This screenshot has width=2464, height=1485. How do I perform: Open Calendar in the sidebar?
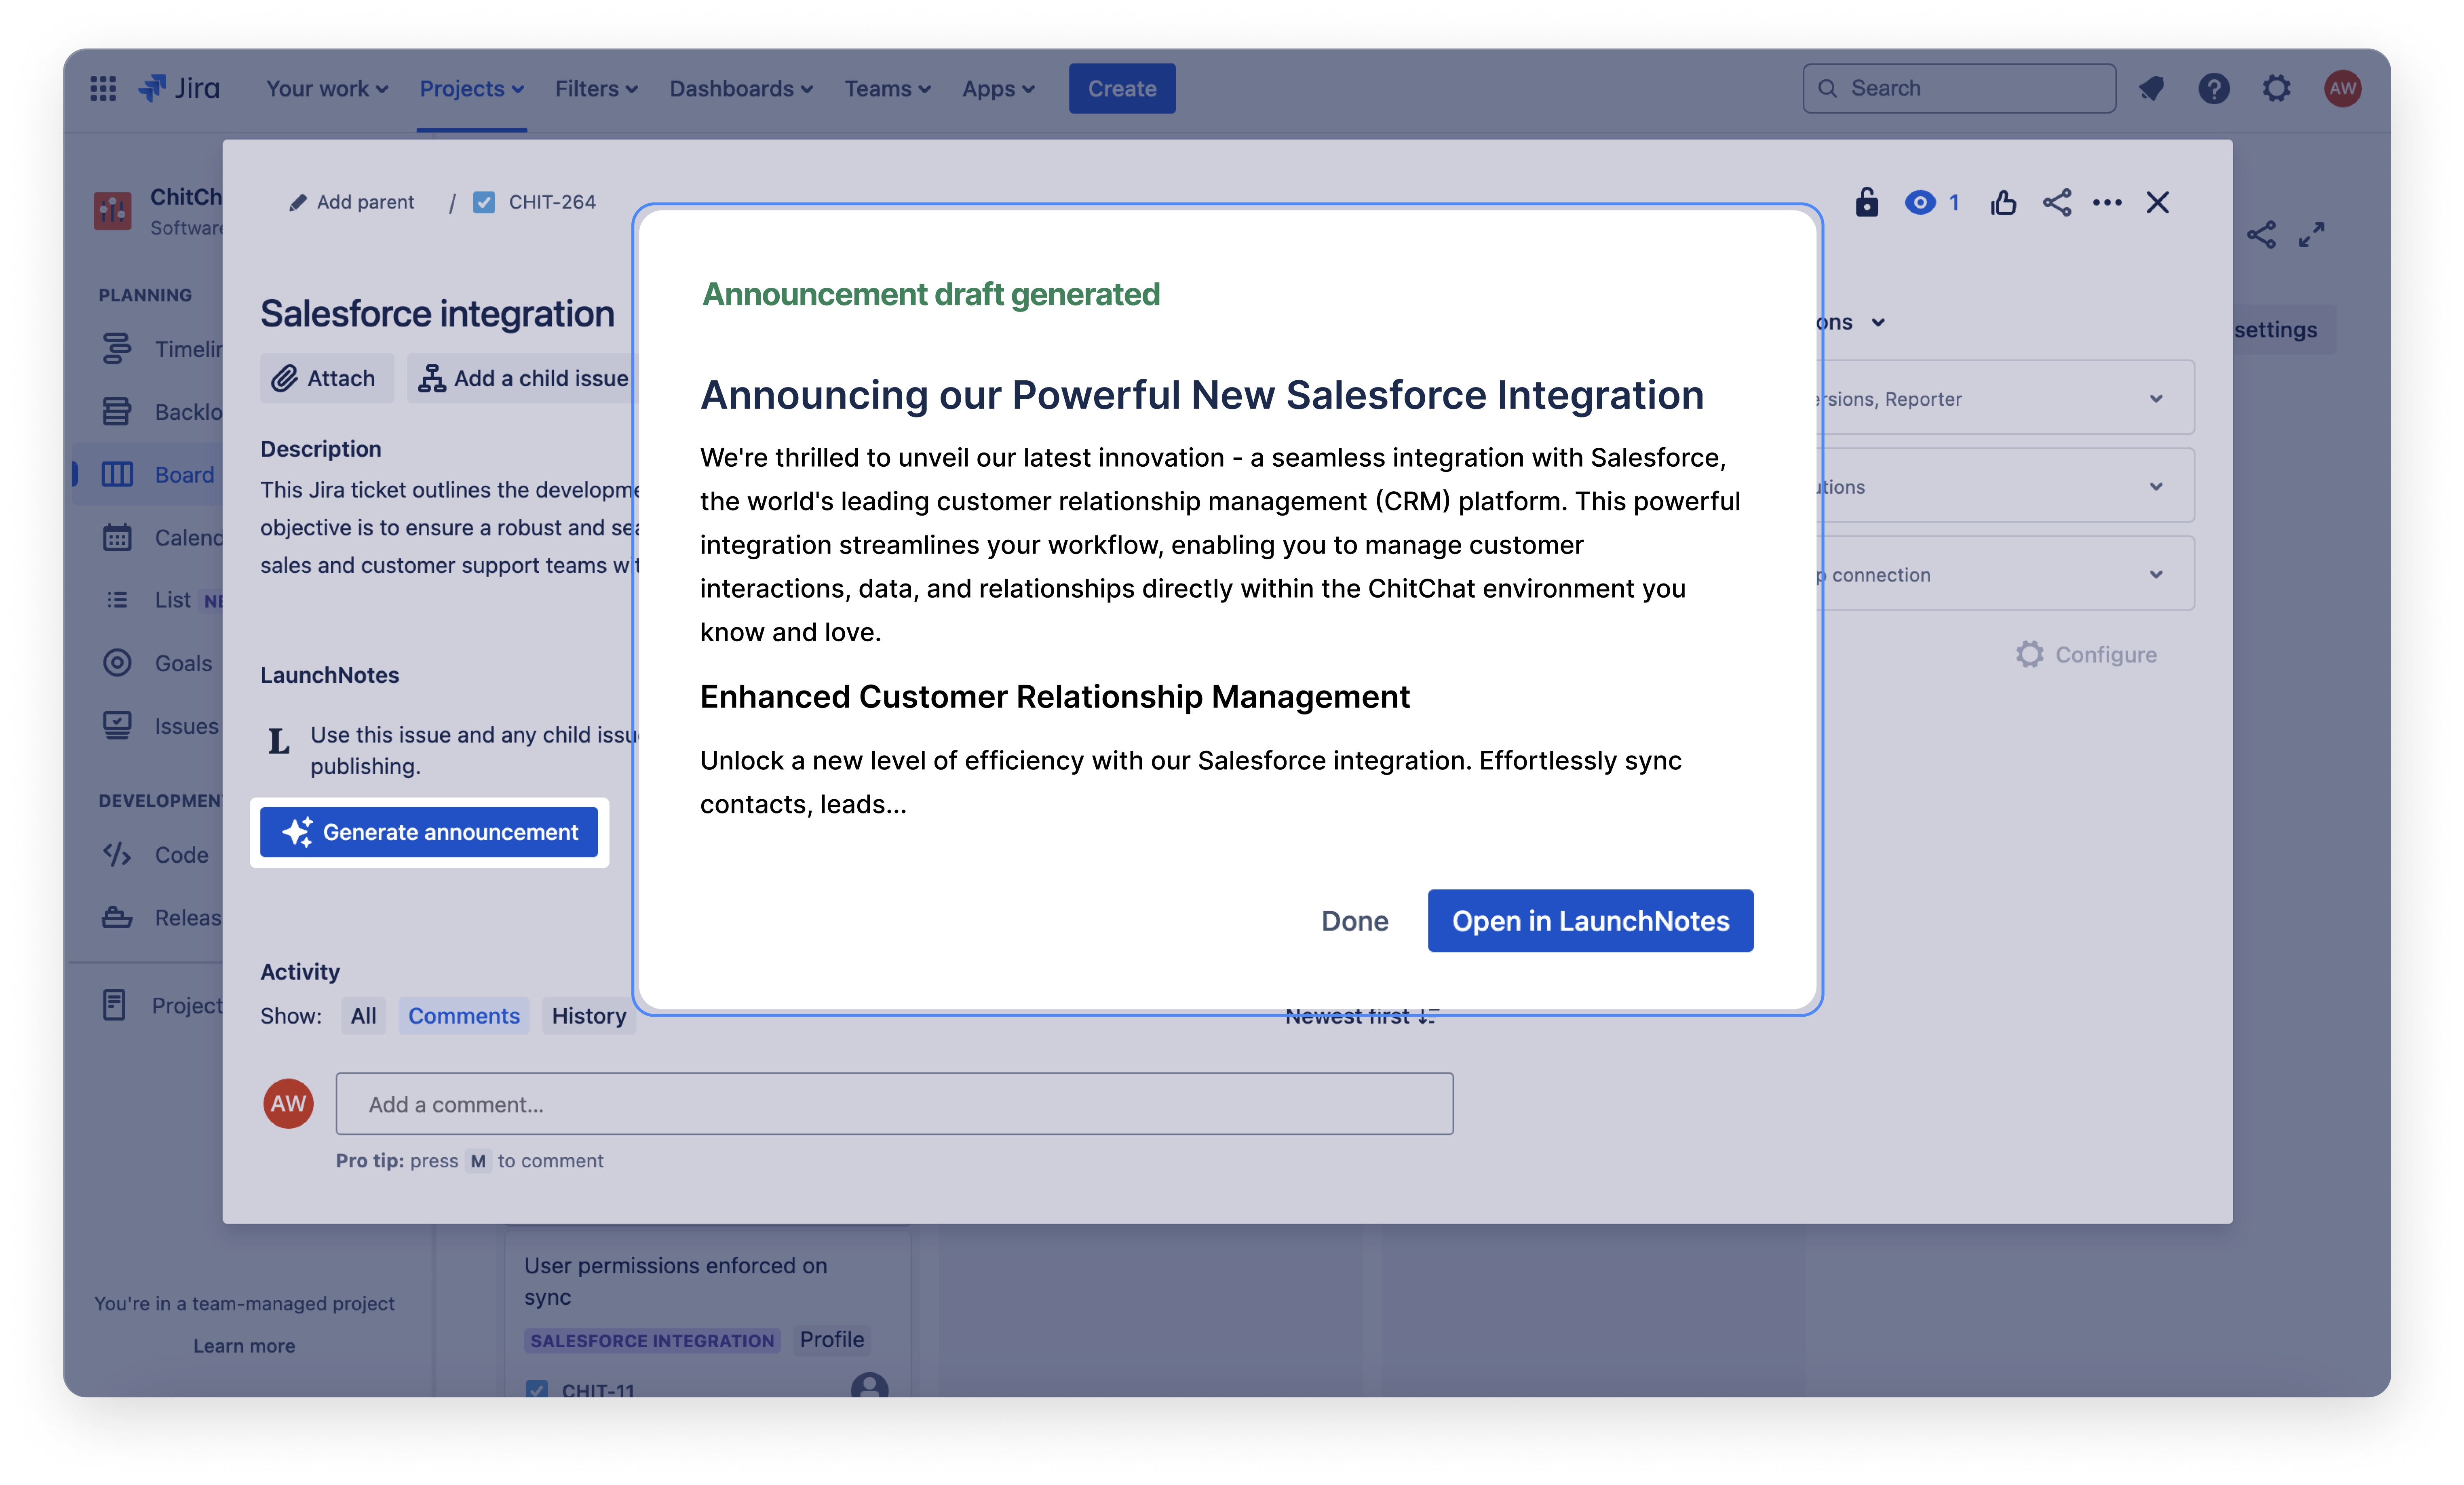pyautogui.click(x=160, y=537)
